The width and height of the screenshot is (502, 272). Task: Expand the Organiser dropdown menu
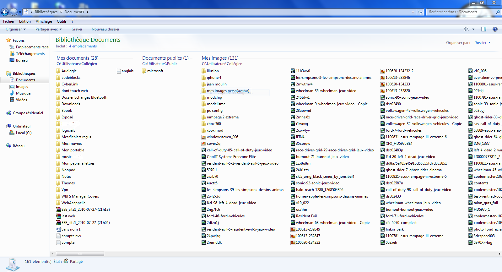click(x=15, y=29)
